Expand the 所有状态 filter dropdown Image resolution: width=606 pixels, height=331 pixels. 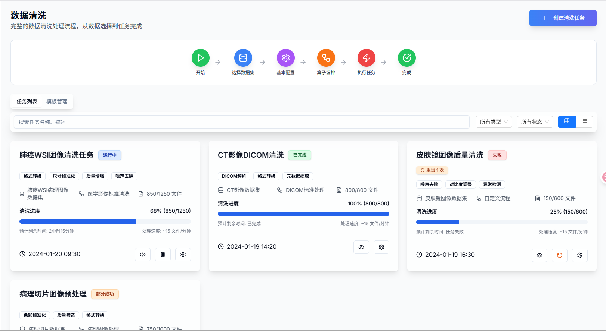point(535,122)
